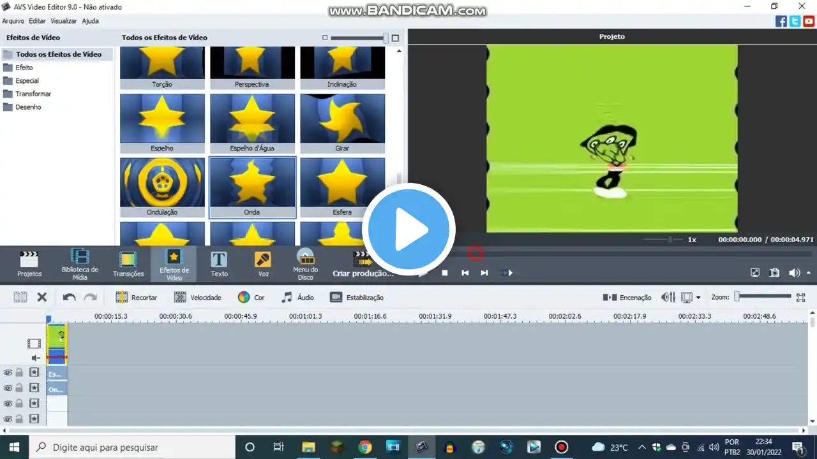
Task: Open the Transformar folder
Action: coord(33,94)
